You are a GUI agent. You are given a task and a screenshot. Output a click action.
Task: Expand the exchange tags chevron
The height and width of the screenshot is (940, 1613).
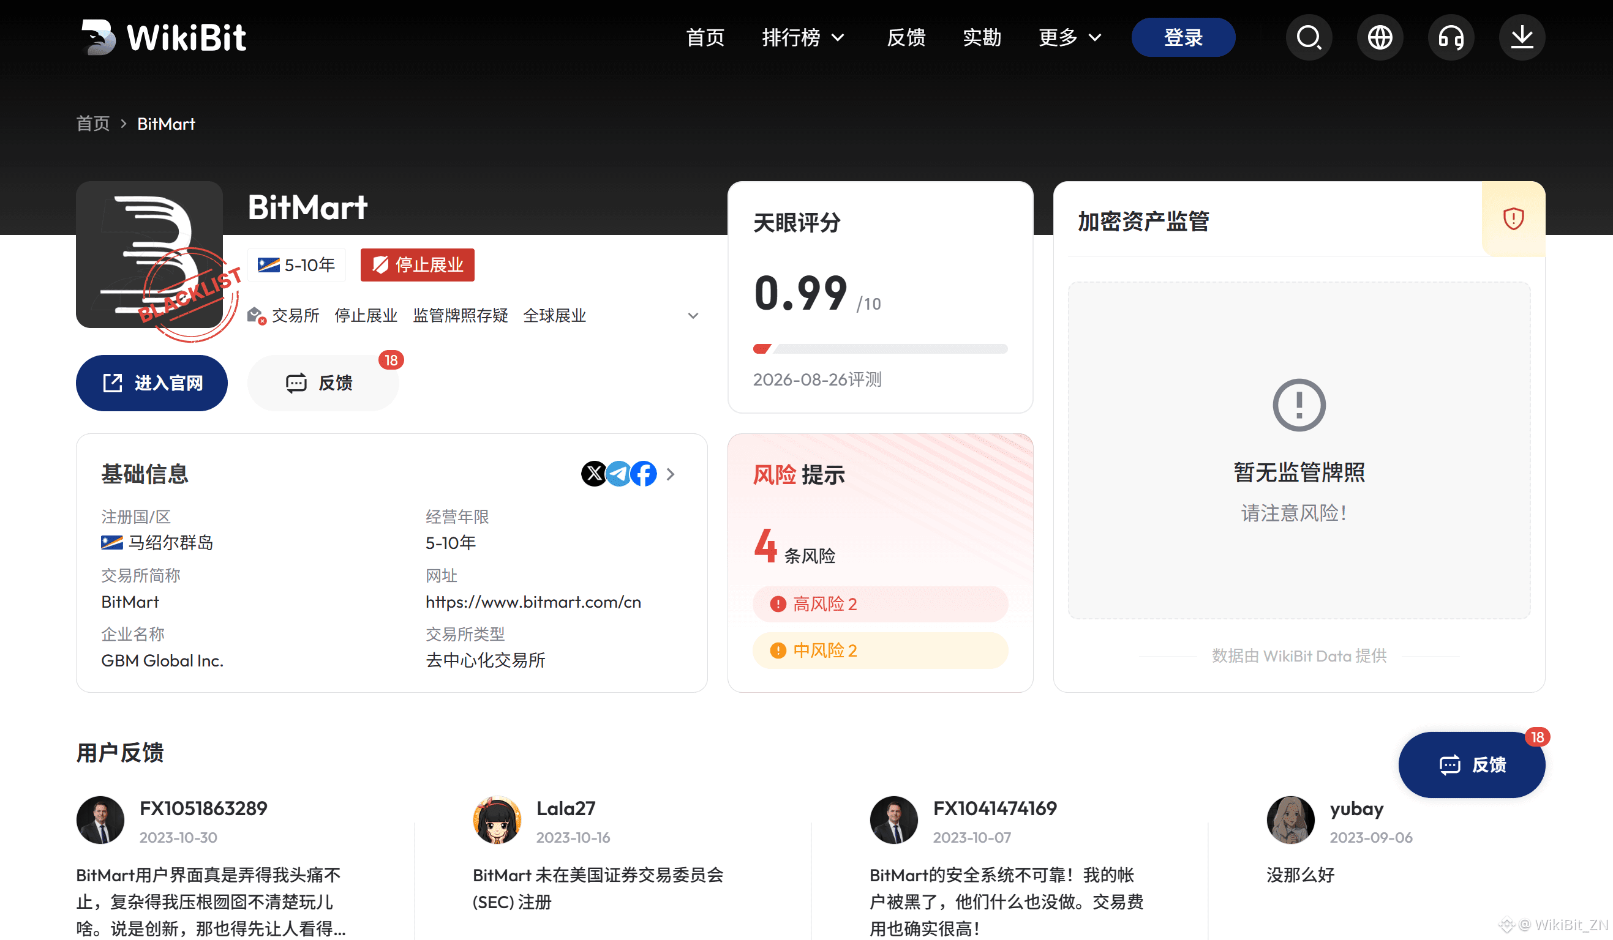[x=693, y=316]
